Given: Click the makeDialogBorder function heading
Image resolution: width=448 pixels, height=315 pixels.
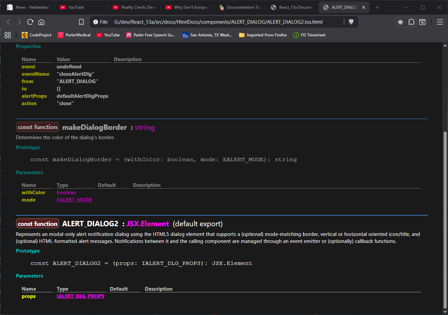Looking at the screenshot, I should (x=94, y=127).
